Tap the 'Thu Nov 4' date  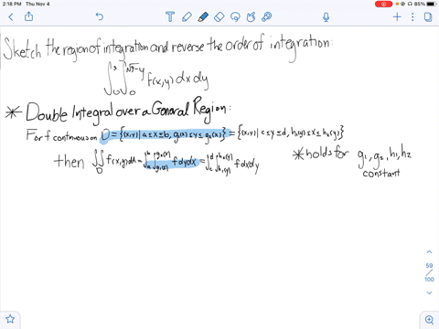(x=37, y=4)
